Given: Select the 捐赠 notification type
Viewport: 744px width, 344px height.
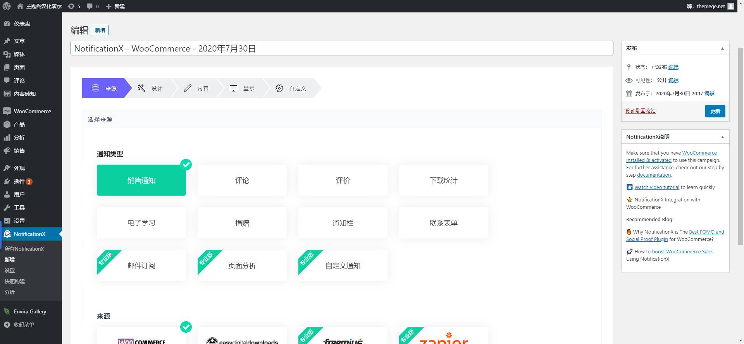Looking at the screenshot, I should pyautogui.click(x=242, y=223).
